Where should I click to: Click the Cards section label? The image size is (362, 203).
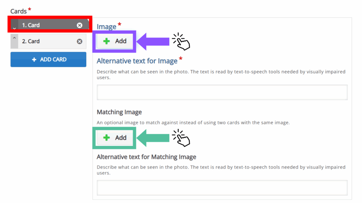coord(18,11)
